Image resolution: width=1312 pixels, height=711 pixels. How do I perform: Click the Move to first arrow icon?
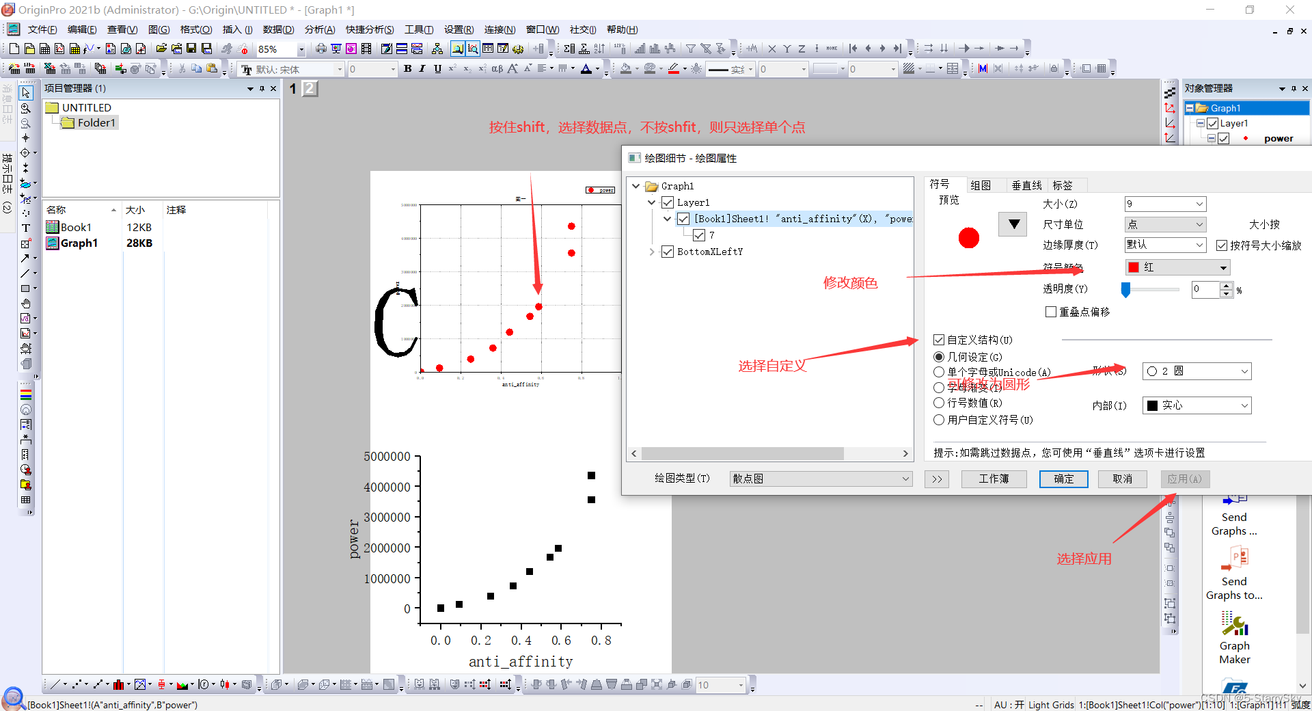coord(853,49)
